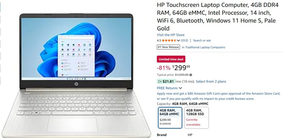This screenshot has width=284, height=138.
Task: Click the info icon beside typical price
Action: 191,75
